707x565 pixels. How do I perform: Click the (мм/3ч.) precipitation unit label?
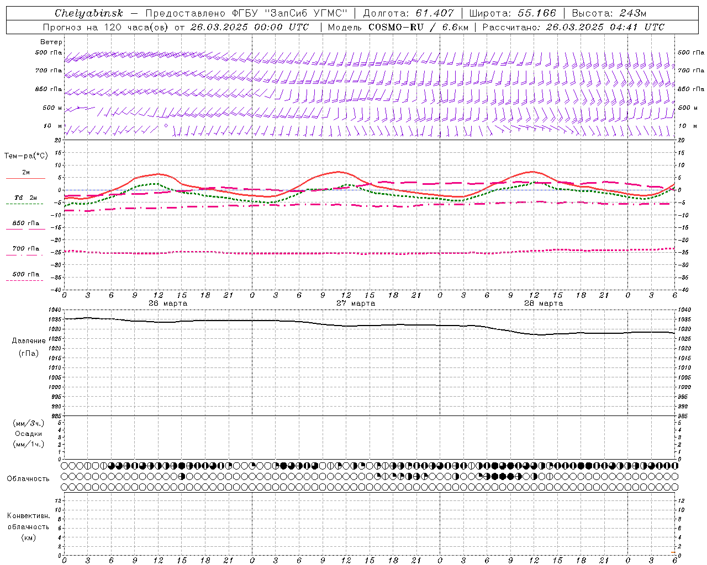29,423
